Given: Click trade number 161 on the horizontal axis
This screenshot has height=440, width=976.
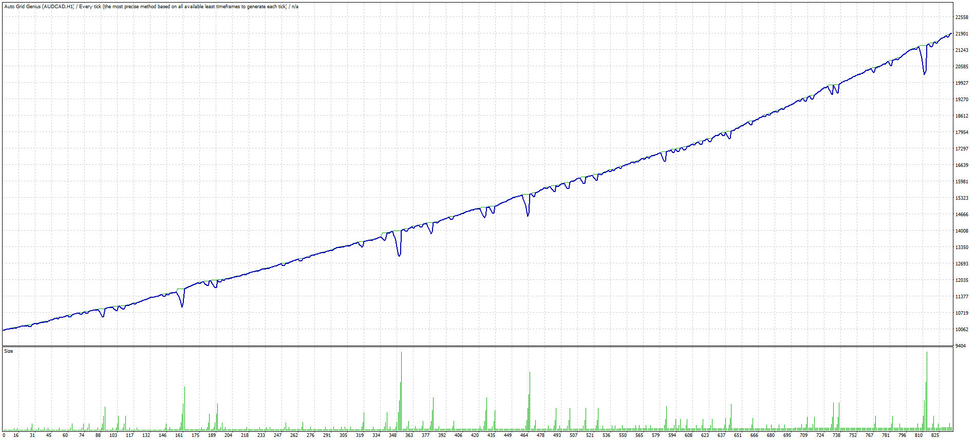Looking at the screenshot, I should pyautogui.click(x=179, y=435).
